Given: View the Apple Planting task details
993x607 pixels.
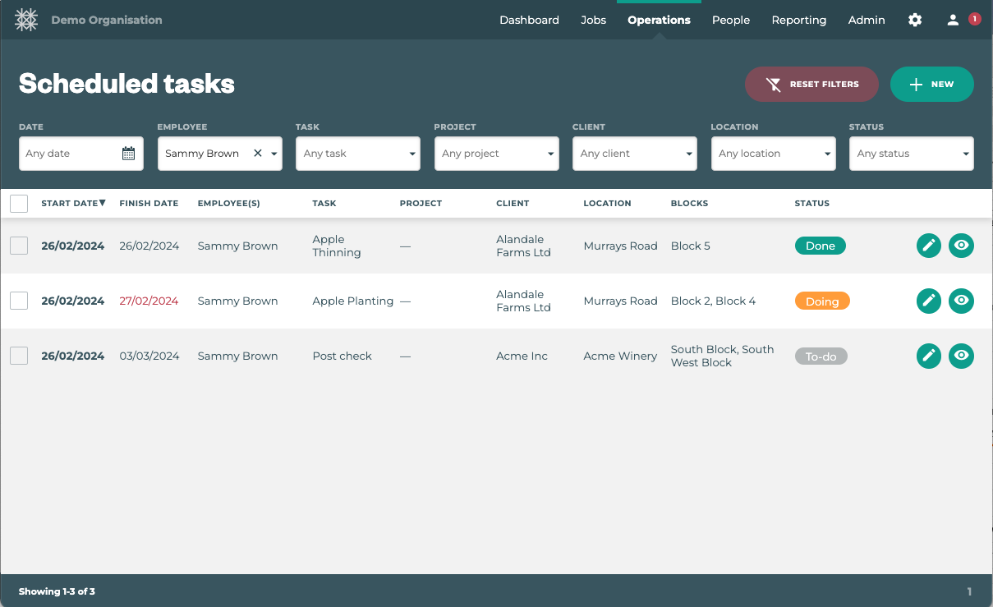Looking at the screenshot, I should [x=961, y=301].
